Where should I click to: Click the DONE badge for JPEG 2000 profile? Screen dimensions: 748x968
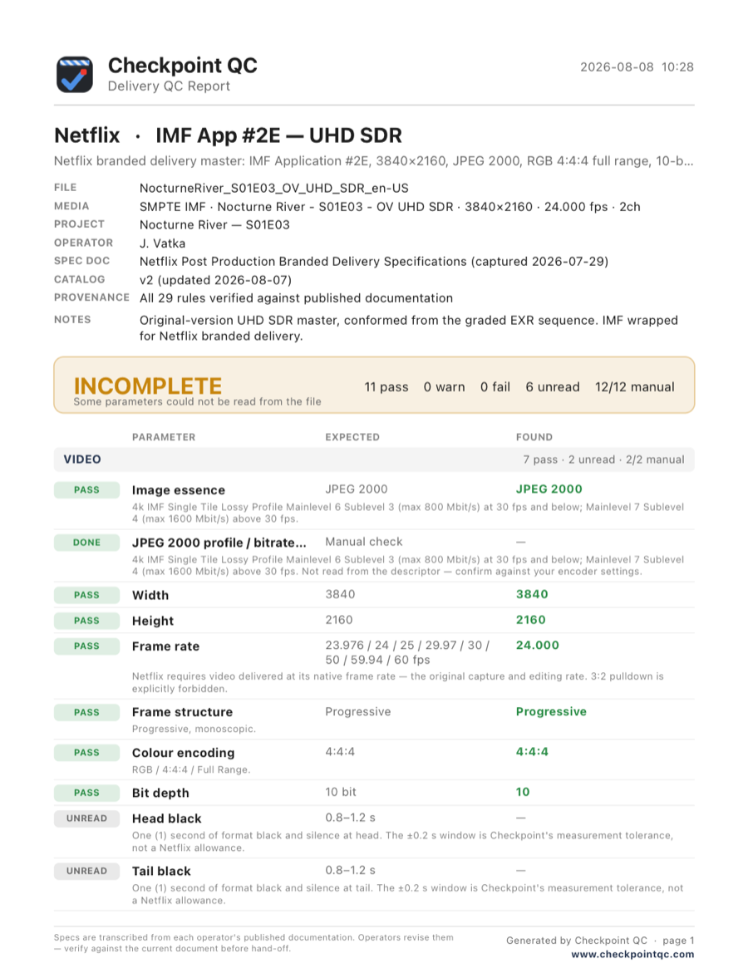coord(86,543)
